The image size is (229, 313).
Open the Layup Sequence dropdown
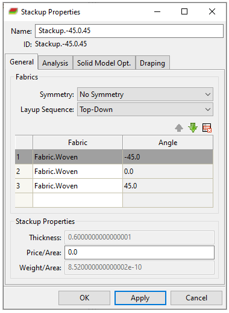pyautogui.click(x=145, y=110)
